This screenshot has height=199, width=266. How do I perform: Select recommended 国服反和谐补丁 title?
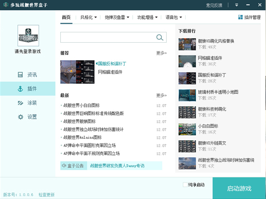tap(112, 64)
